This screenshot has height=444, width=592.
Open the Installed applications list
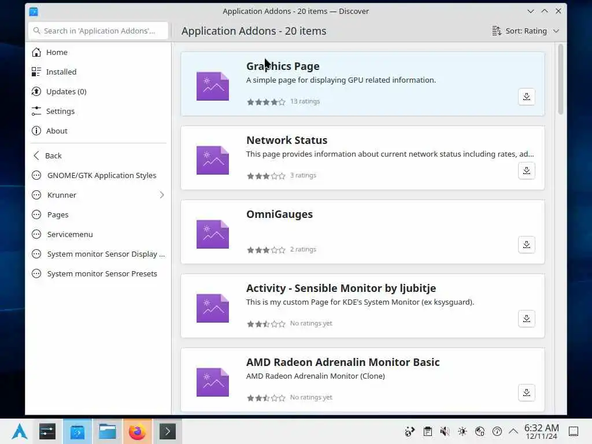pyautogui.click(x=98, y=72)
